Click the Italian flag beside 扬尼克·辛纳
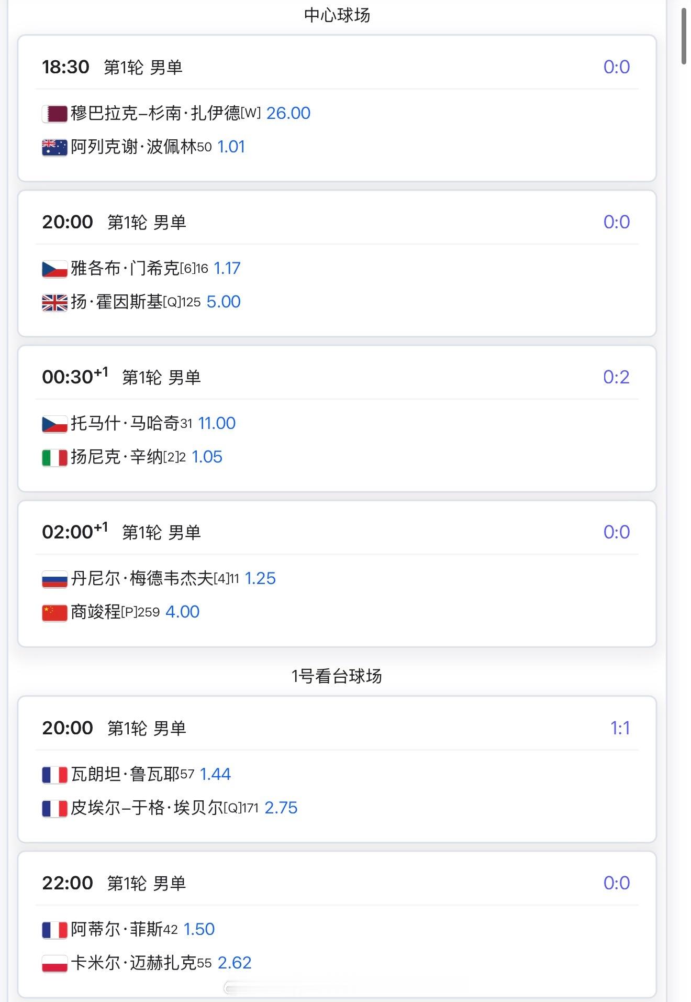 tap(54, 457)
